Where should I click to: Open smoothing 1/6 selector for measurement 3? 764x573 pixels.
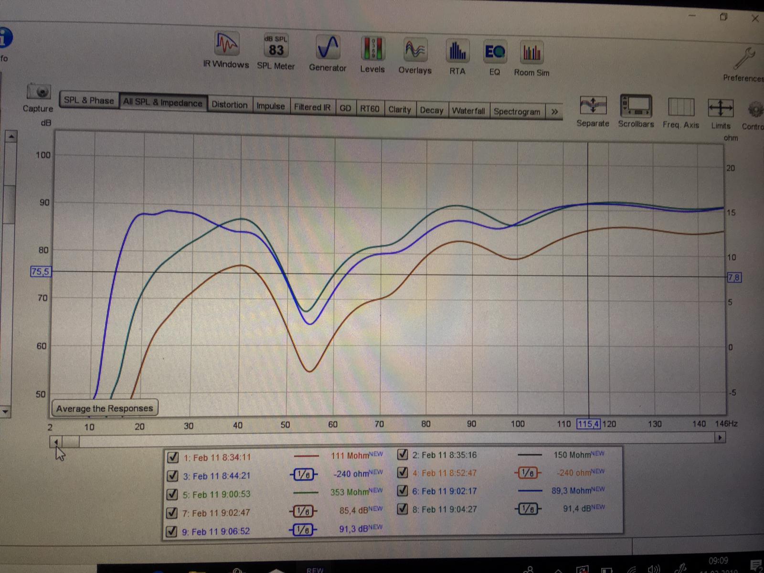pyautogui.click(x=303, y=475)
